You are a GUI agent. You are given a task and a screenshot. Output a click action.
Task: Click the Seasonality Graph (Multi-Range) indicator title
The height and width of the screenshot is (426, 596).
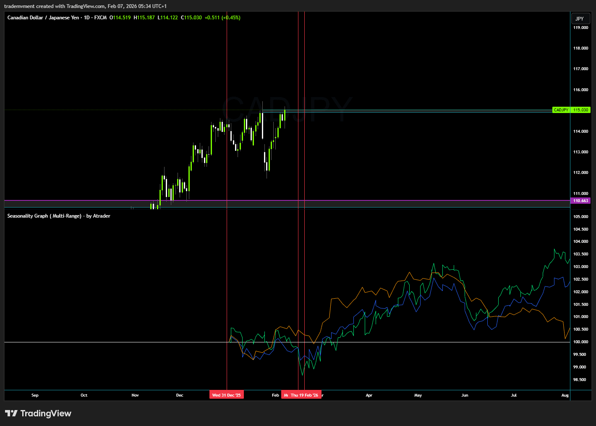59,216
